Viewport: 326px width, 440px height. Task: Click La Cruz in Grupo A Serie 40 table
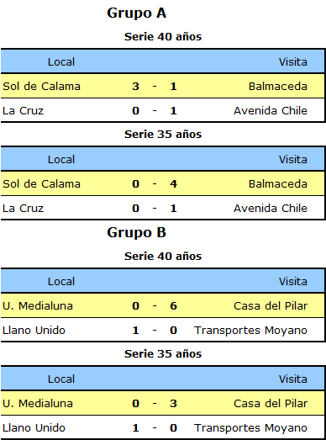coord(23,110)
